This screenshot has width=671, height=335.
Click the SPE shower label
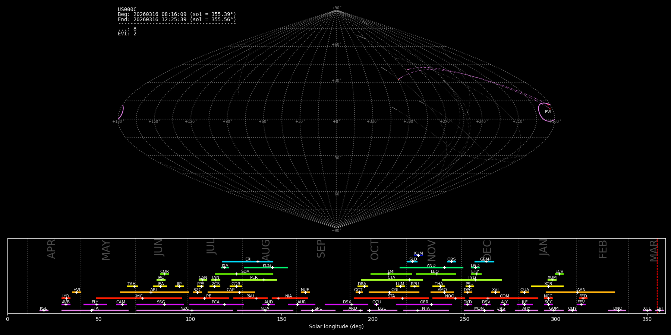point(318,309)
